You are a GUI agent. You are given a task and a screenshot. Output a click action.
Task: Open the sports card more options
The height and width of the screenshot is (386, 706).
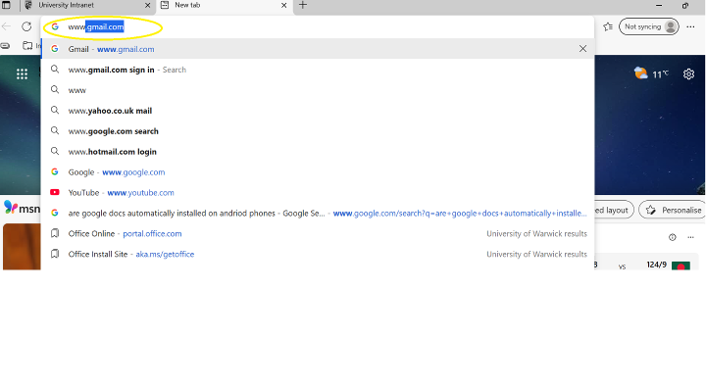coord(690,237)
